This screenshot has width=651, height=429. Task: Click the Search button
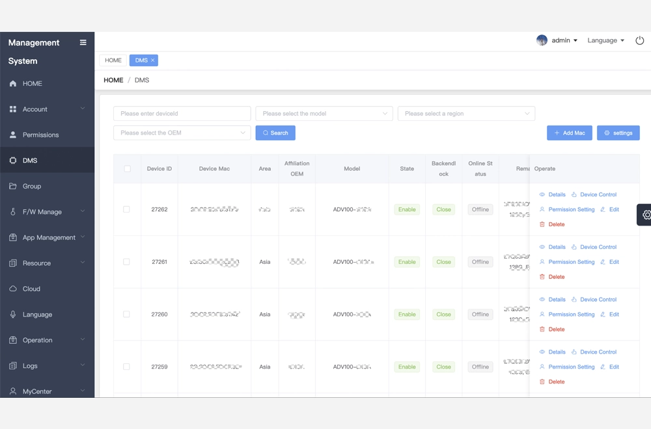click(275, 133)
